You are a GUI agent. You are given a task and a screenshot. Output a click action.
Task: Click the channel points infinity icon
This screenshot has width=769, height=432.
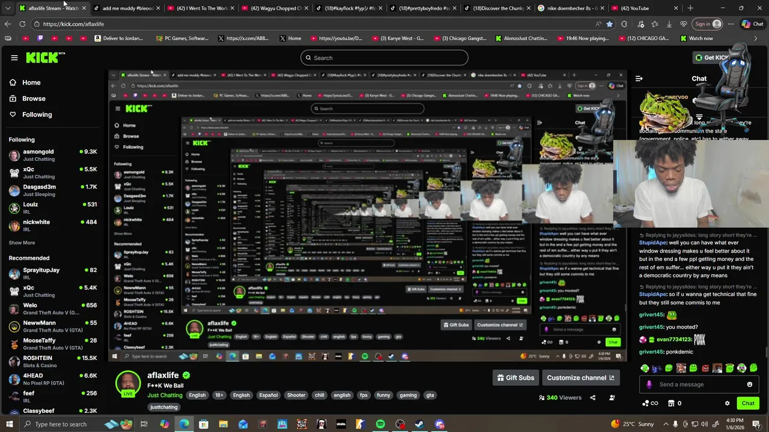coord(650,403)
